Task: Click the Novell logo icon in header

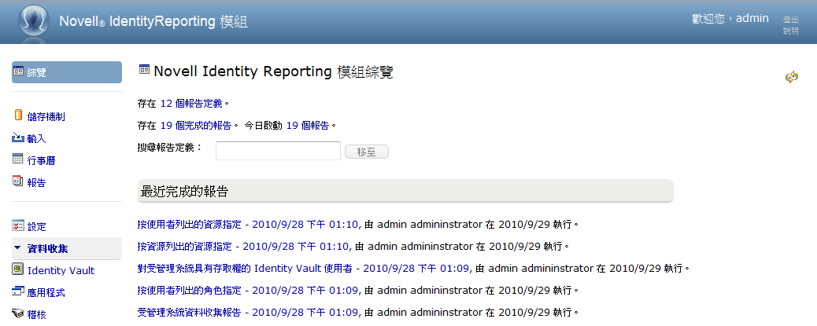Action: coord(34,20)
